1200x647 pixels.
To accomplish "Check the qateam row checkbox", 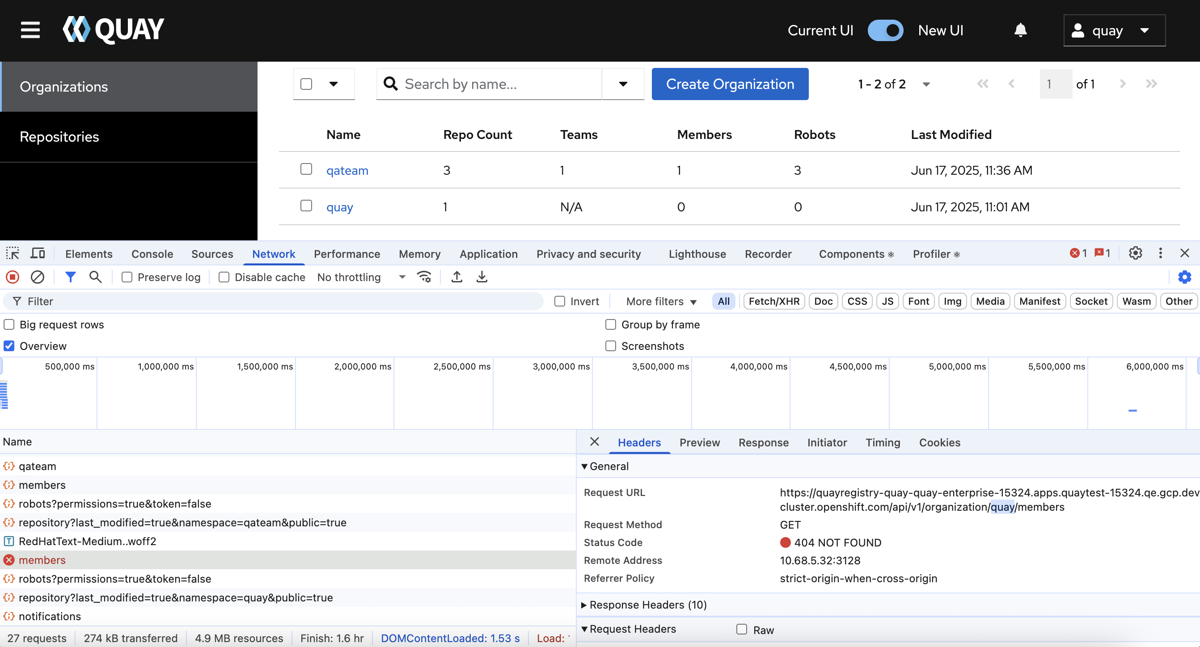I will [306, 169].
